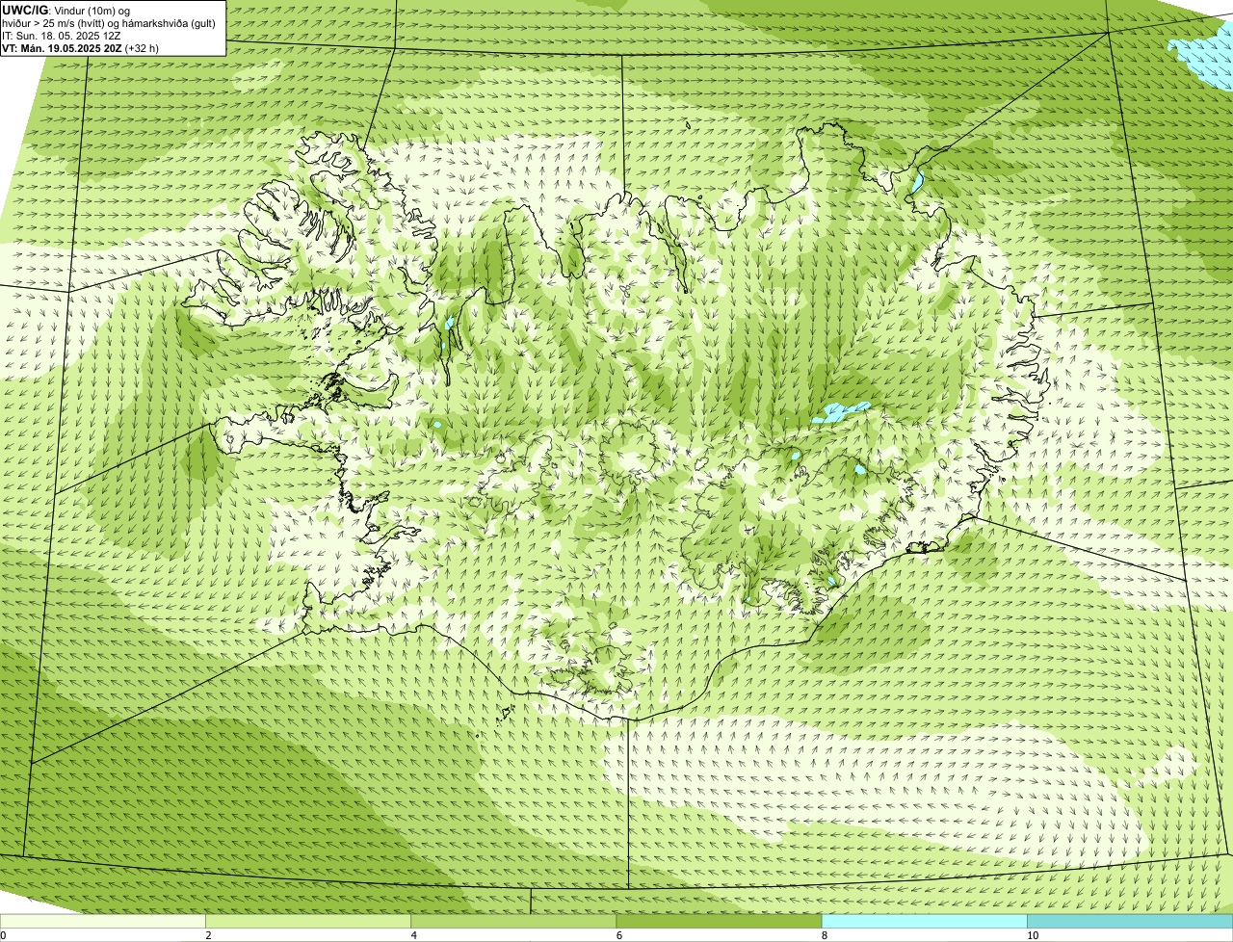Image resolution: width=1233 pixels, height=942 pixels.
Task: Click the '10' tick label on the color scale
Action: (1033, 935)
